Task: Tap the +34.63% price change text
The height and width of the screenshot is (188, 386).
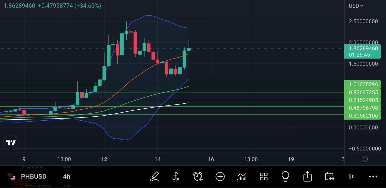Action: [88, 6]
